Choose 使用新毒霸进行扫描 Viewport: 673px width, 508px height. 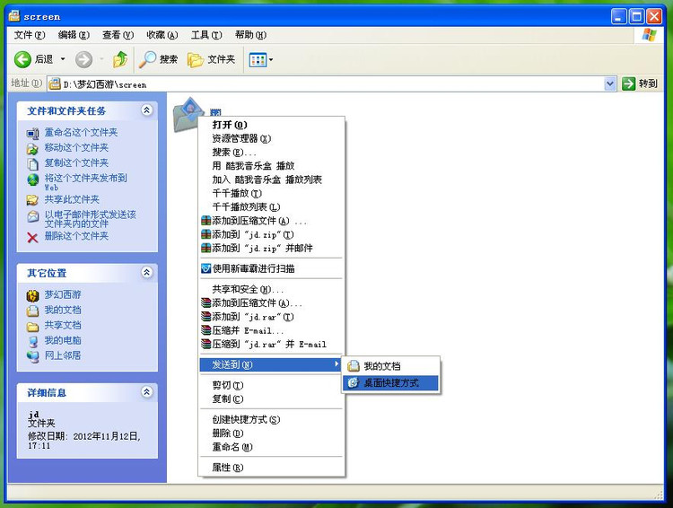(271, 269)
